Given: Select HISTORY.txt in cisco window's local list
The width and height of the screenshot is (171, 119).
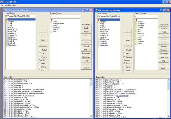Looking at the screenshot, I should pyautogui.click(x=13, y=29).
